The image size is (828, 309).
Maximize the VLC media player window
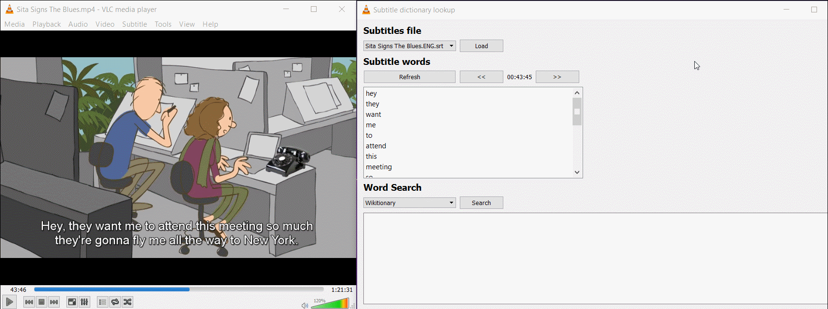pos(314,9)
